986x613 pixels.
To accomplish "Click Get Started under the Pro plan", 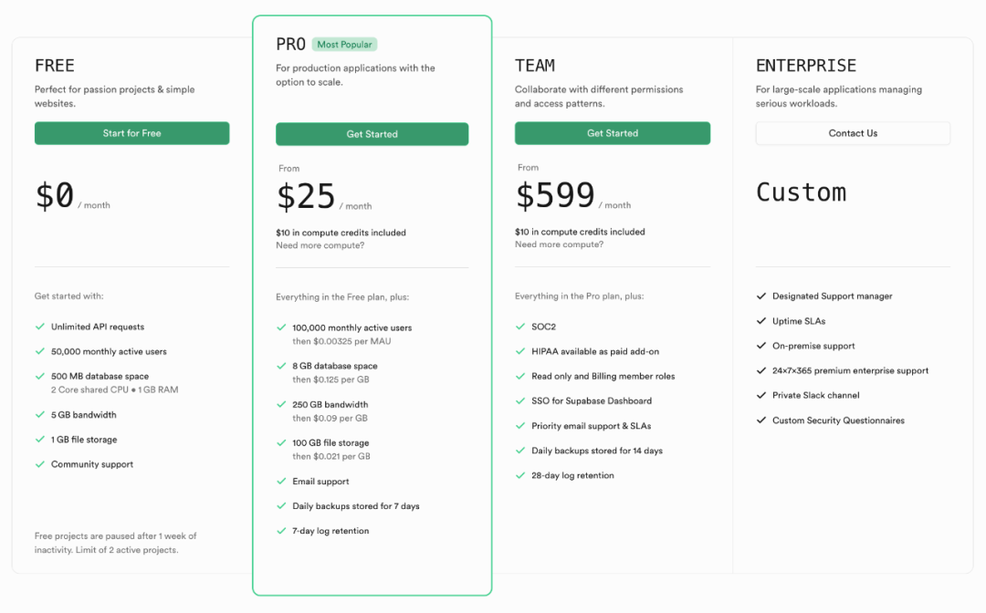I will (372, 134).
